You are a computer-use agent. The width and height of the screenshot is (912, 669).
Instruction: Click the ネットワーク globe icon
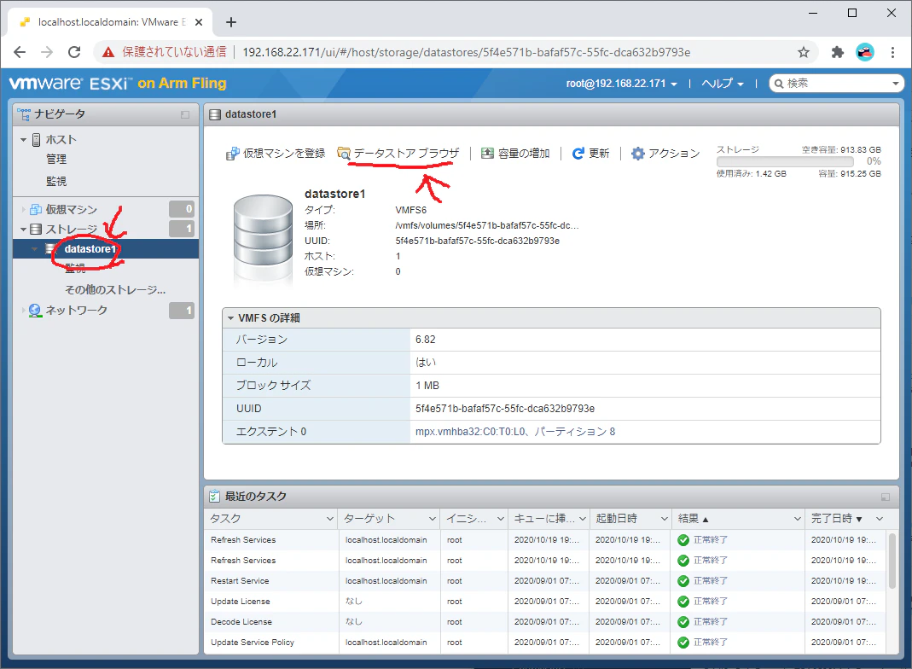(35, 310)
